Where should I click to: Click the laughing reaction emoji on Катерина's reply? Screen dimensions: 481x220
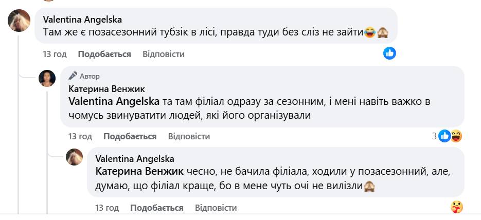click(456, 136)
